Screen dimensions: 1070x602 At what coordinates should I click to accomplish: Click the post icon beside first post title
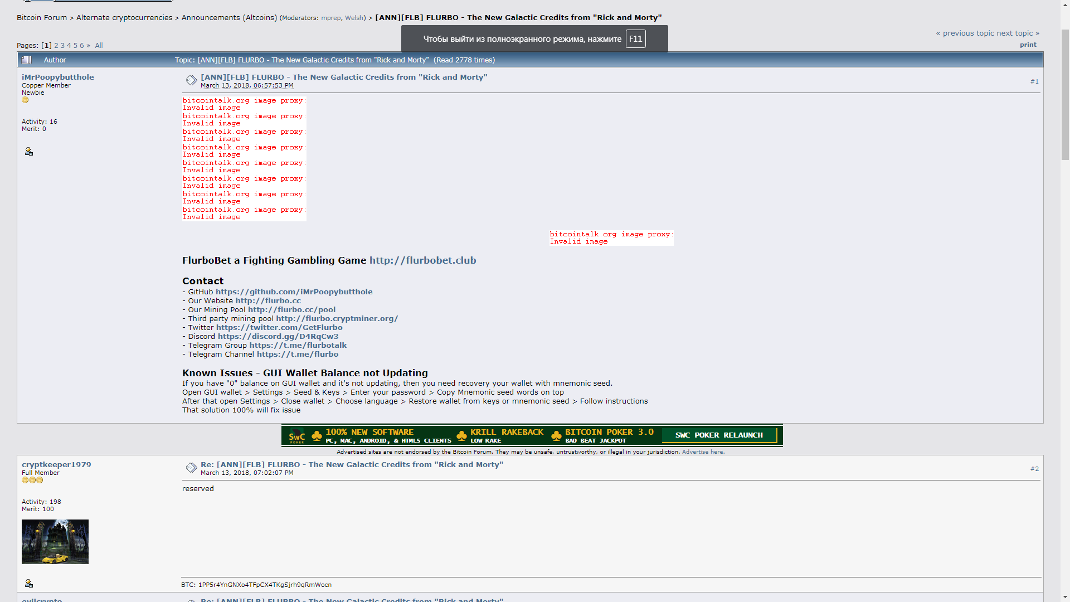191,80
